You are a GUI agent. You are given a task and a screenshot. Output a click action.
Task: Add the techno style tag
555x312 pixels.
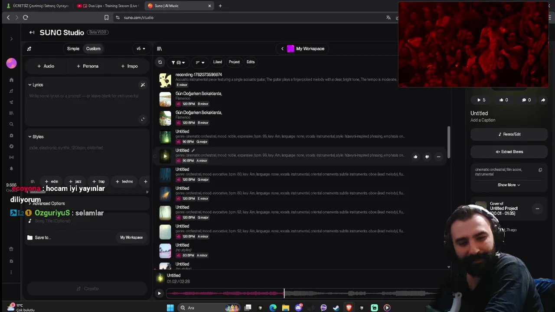point(124,182)
